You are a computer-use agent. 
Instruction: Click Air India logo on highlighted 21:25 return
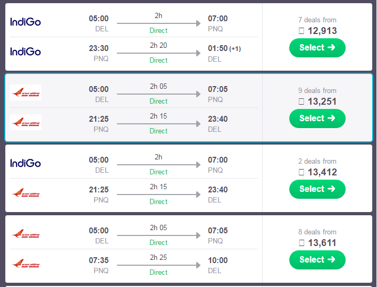pyautogui.click(x=26, y=122)
